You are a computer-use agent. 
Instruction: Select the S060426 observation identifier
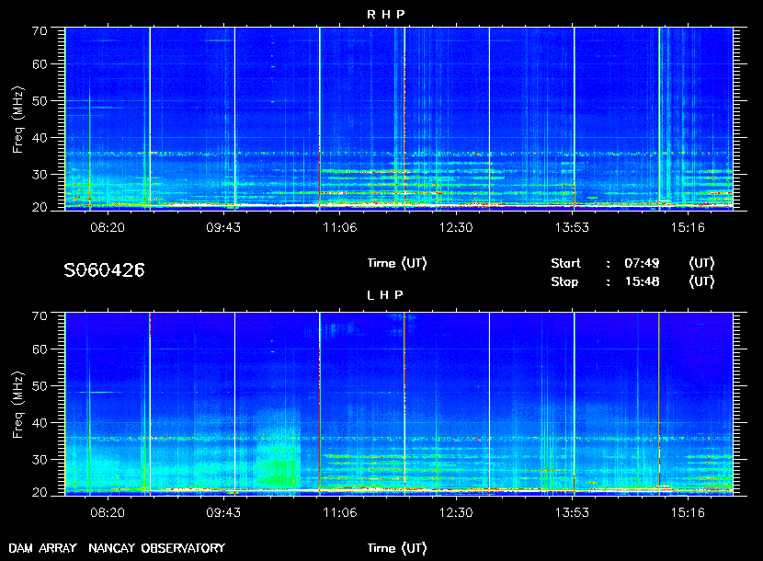coord(104,270)
